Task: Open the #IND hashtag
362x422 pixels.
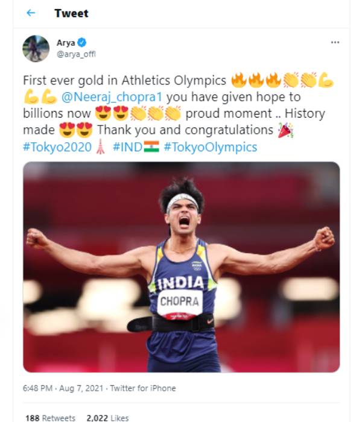Action: (127, 147)
